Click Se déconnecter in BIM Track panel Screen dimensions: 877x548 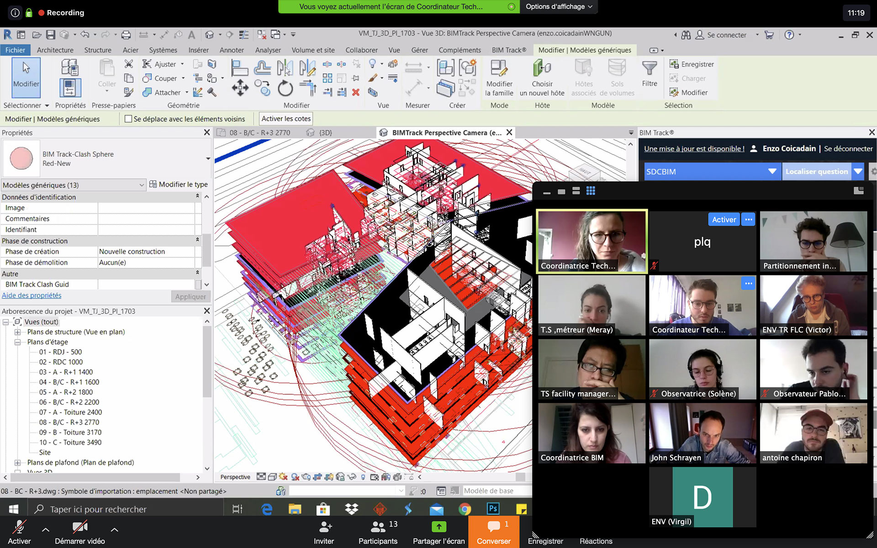(x=848, y=148)
